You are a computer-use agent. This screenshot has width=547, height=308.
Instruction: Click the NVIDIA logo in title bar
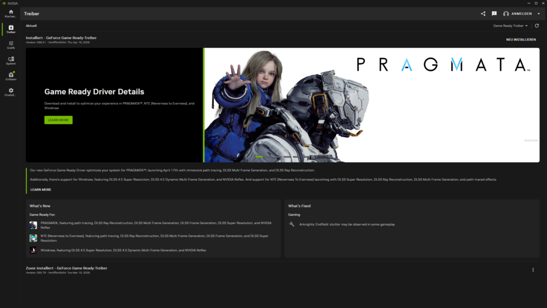4,3
